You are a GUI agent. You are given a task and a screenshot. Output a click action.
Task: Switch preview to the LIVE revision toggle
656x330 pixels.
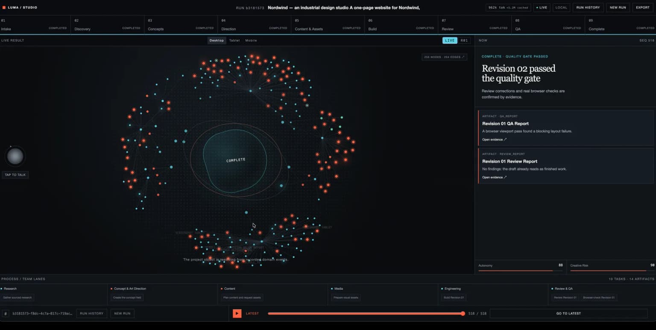(x=450, y=41)
